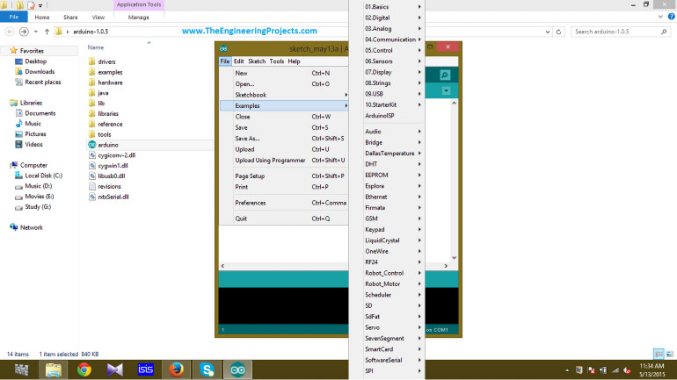This screenshot has width=677, height=380.
Task: Open Visual Studio from the taskbar
Action: [114, 369]
